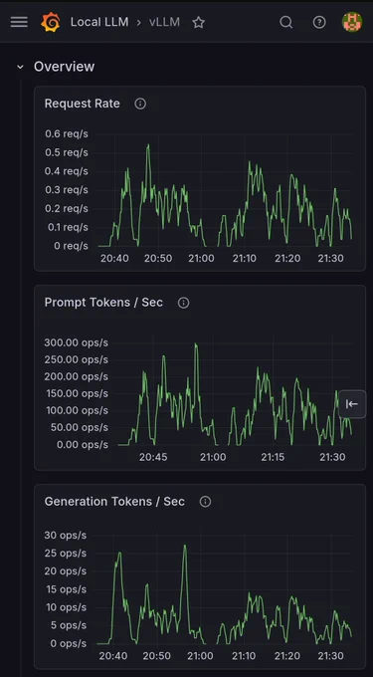Open the Request Rate panel title menu
Image resolution: width=373 pixels, height=677 pixels.
(82, 104)
